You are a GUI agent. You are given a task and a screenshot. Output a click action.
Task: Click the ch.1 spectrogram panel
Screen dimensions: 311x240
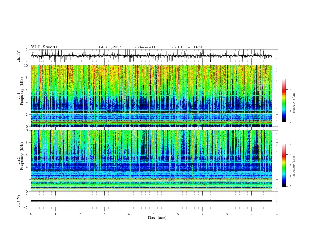[151, 96]
